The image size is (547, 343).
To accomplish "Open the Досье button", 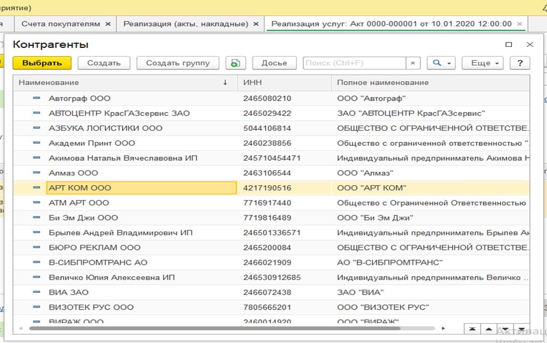I will click(274, 63).
